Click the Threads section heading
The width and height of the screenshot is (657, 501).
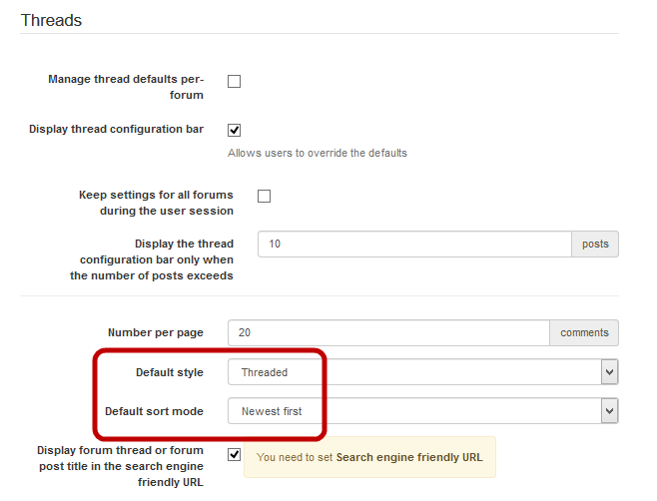(x=51, y=20)
